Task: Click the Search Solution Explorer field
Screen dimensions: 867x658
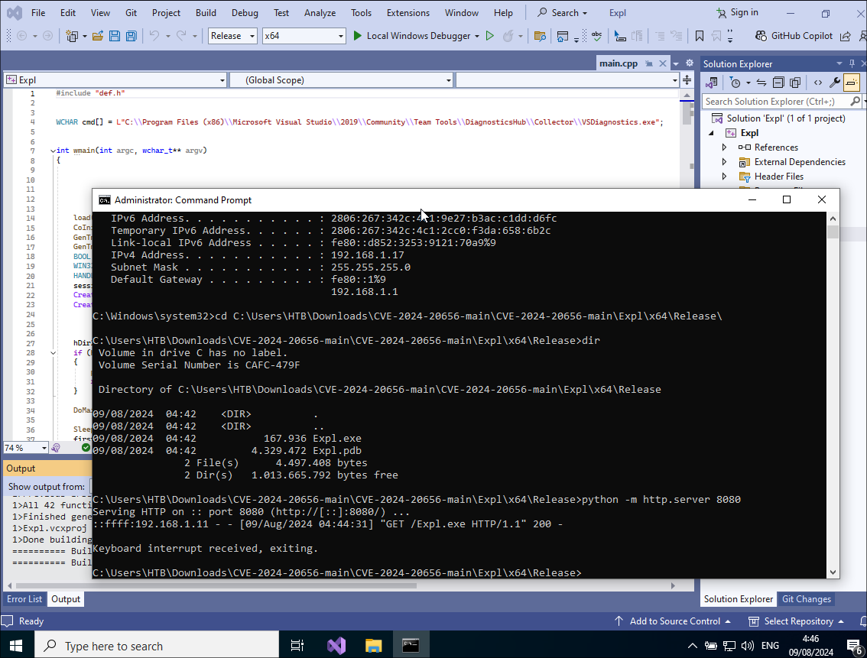Action: pyautogui.click(x=776, y=102)
